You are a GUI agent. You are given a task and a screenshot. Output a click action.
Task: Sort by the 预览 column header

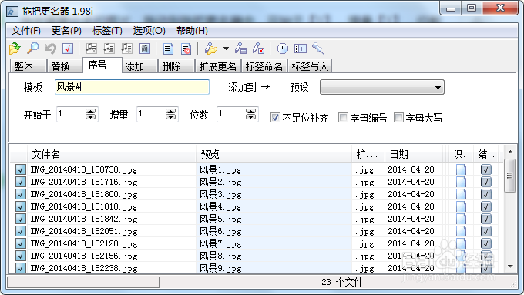pyautogui.click(x=274, y=154)
